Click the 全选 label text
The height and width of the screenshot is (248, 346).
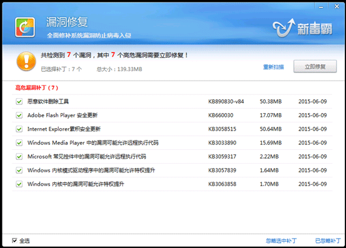pyautogui.click(x=24, y=241)
